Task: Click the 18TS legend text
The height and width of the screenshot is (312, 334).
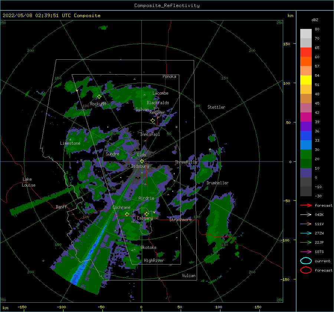Action: tap(319, 252)
